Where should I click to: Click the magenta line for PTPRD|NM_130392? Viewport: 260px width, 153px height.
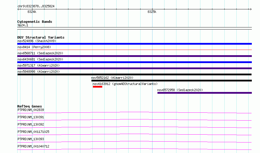pyautogui.click(x=134, y=127)
